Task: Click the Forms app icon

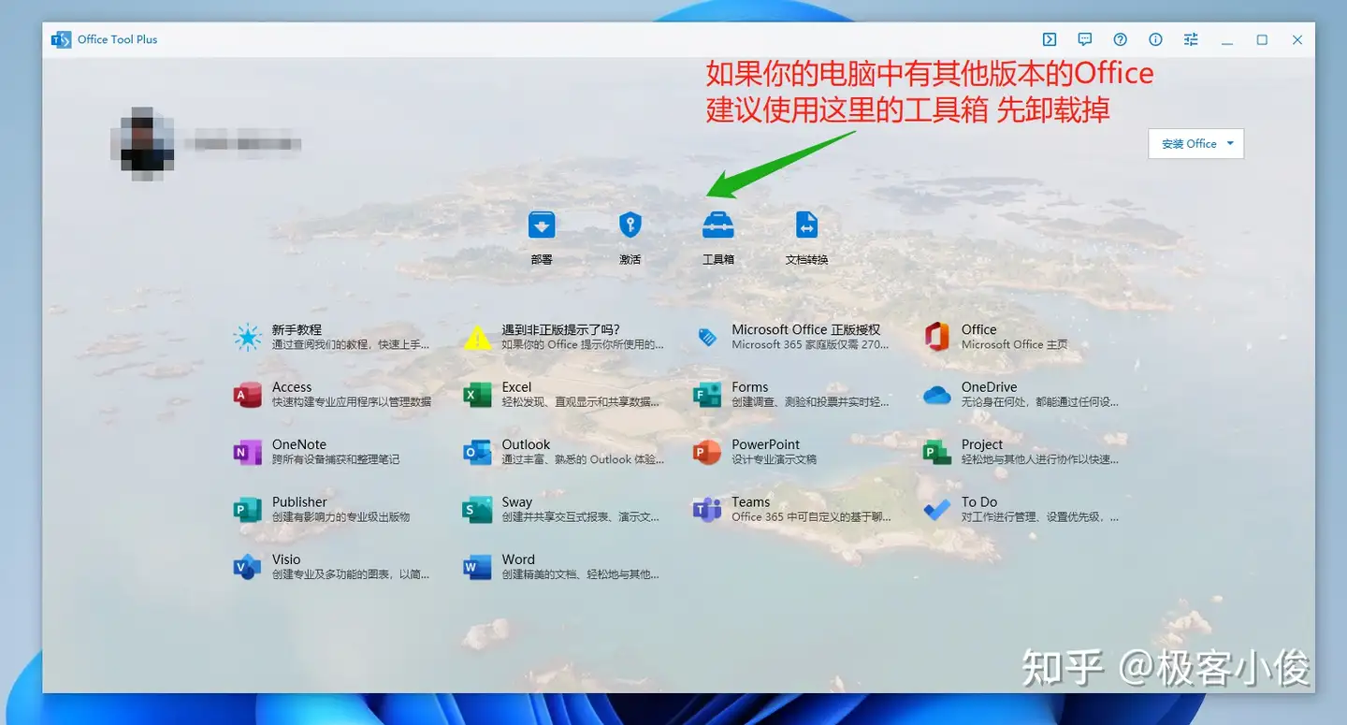Action: 707,395
